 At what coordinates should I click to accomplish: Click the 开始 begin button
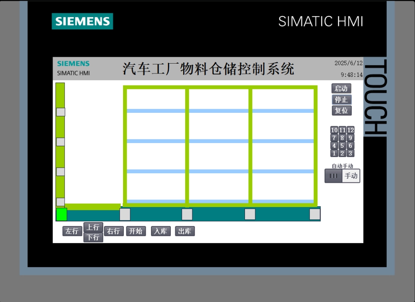click(x=136, y=231)
